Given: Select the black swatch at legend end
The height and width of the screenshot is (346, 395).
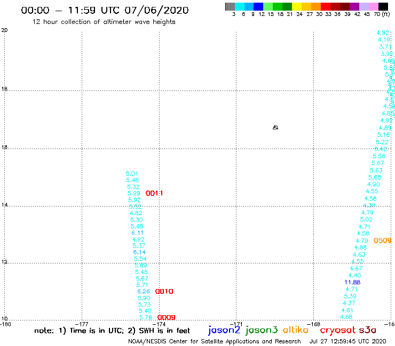Looking at the screenshot, I should pos(383,6).
